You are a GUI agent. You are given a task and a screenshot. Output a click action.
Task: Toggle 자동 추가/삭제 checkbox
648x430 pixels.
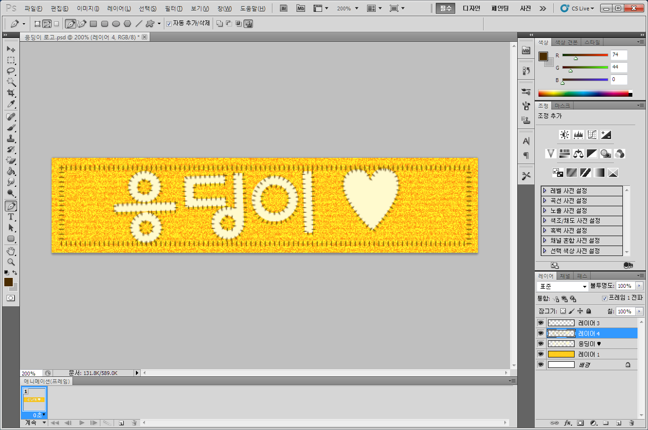[x=169, y=24]
